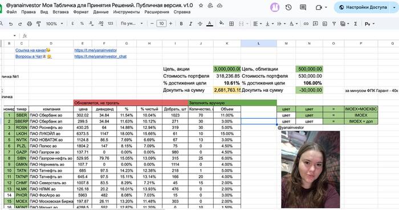Click the ПАО ЛУКОЙЛ ао cell
The width and height of the screenshot is (399, 210).
(x=51, y=134)
